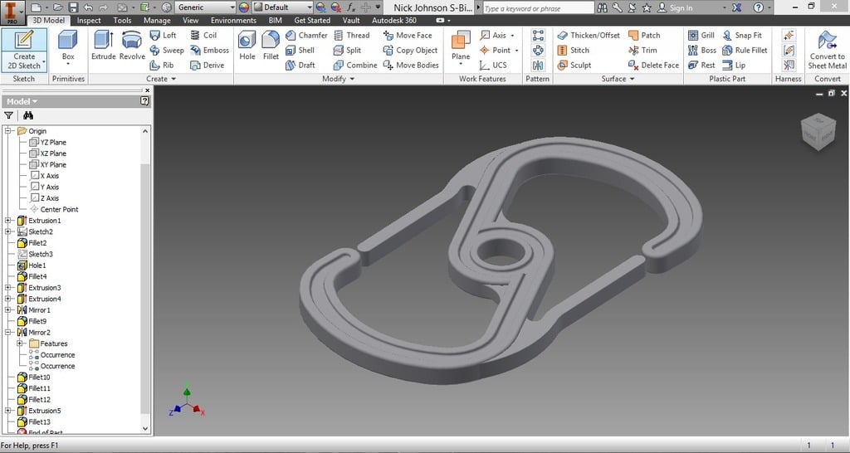Select the Revolve tool

tap(132, 46)
